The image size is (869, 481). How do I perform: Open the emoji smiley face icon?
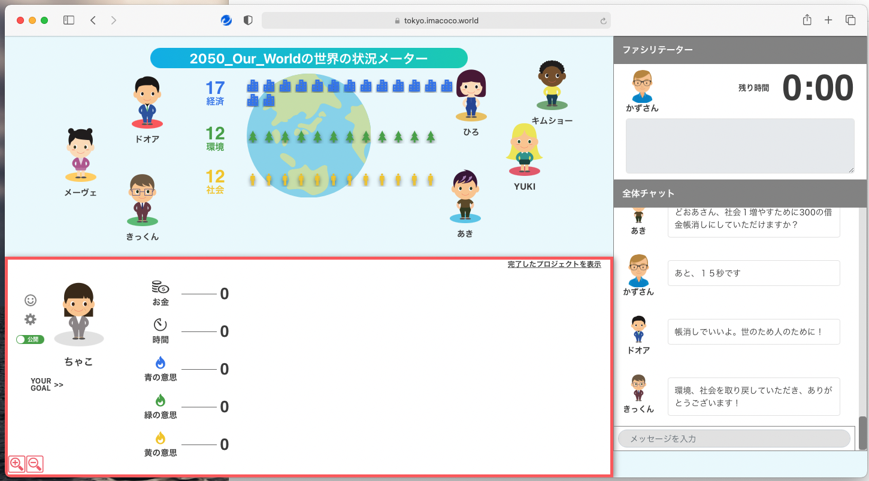31,300
